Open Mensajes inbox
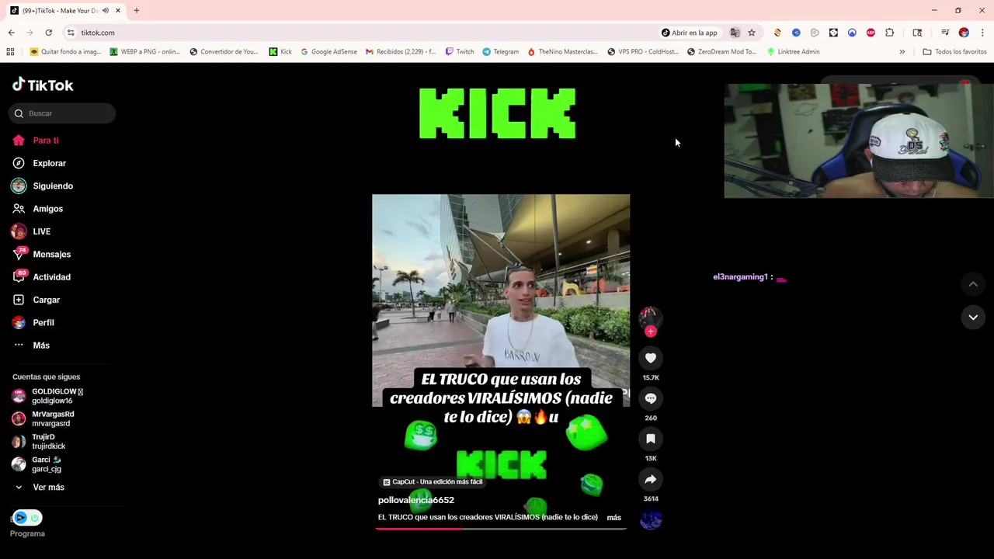Image resolution: width=994 pixels, height=559 pixels. (41, 254)
